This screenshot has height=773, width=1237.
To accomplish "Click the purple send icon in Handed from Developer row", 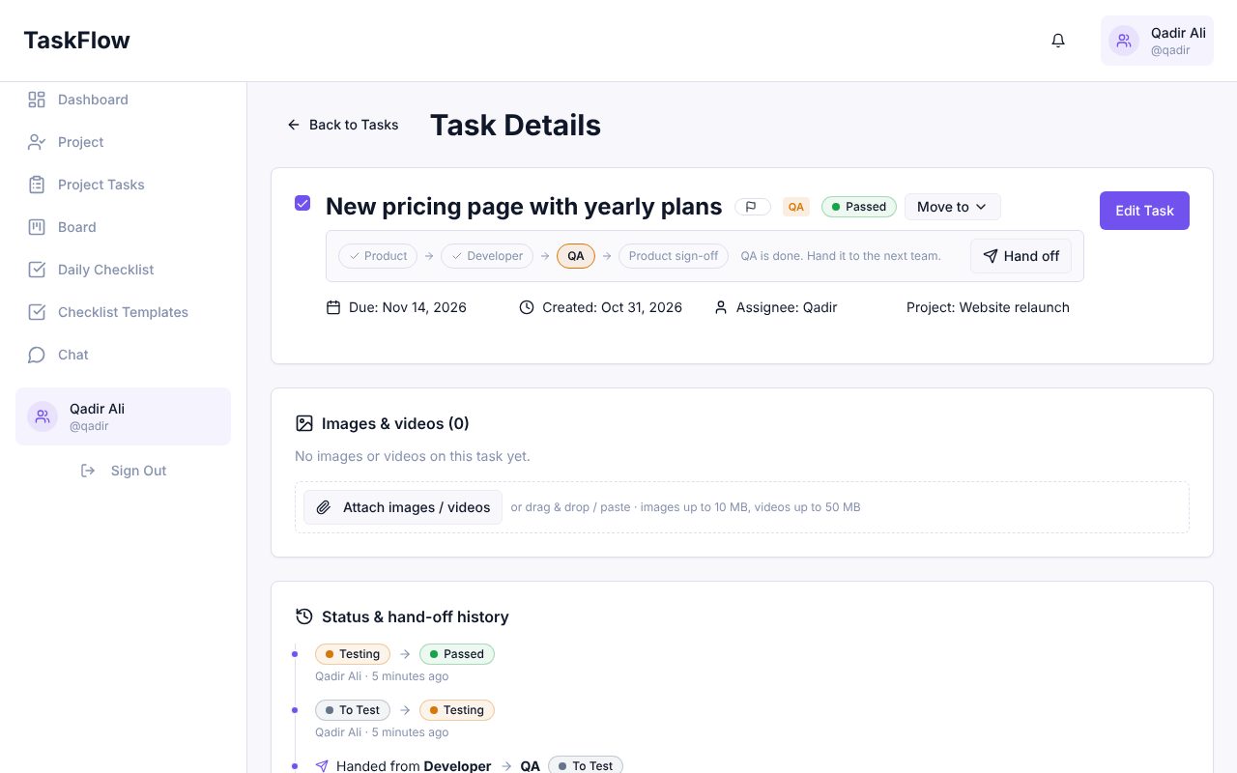I will (x=322, y=766).
